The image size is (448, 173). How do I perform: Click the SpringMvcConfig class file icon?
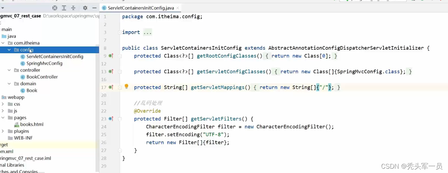click(x=23, y=63)
